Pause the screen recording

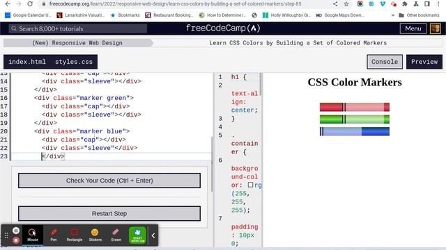(x=16, y=231)
